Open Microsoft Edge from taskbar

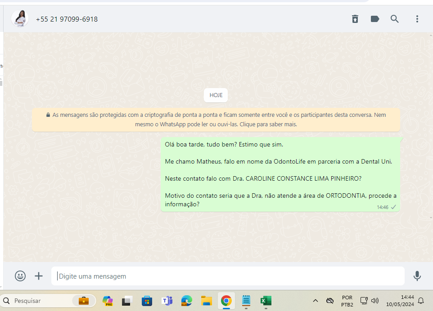(x=187, y=301)
